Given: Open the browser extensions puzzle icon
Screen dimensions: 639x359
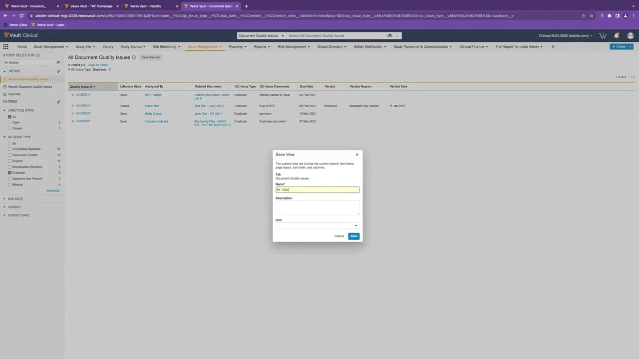Looking at the screenshot, I should (609, 15).
